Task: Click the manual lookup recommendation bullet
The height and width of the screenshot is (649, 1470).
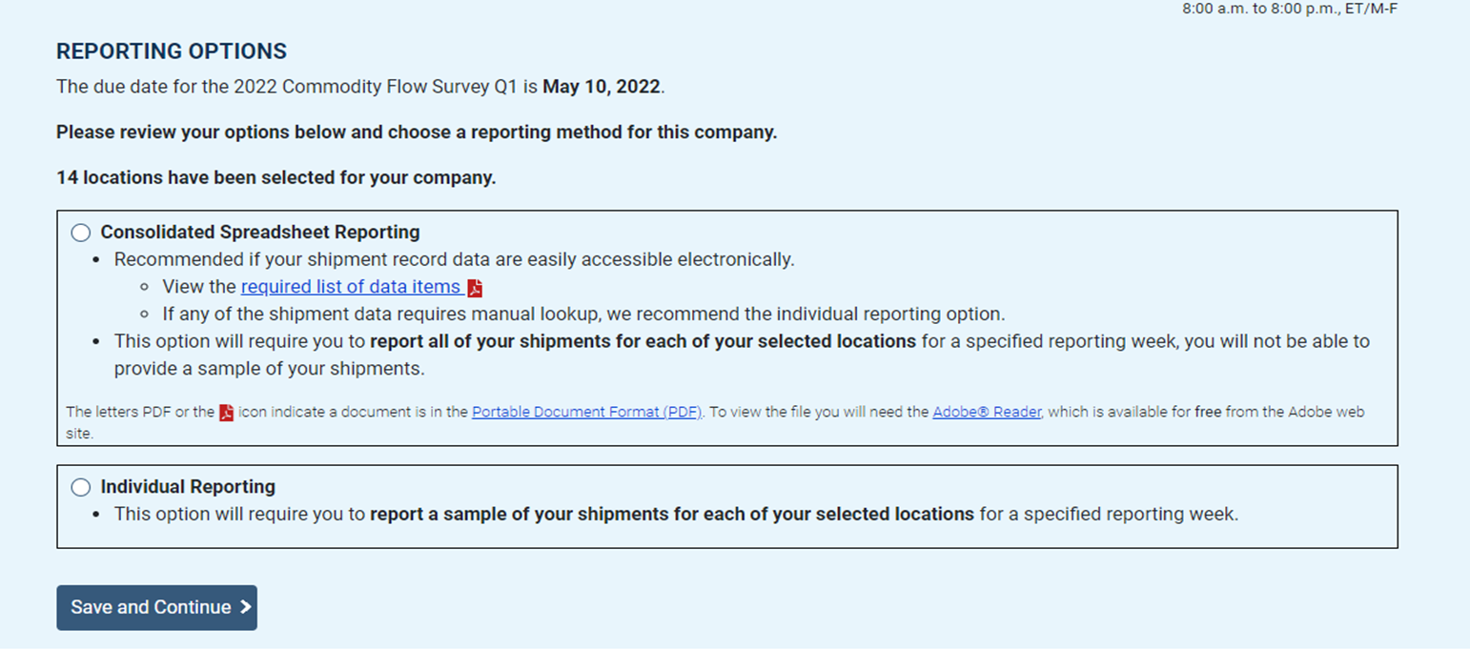Action: [x=583, y=314]
